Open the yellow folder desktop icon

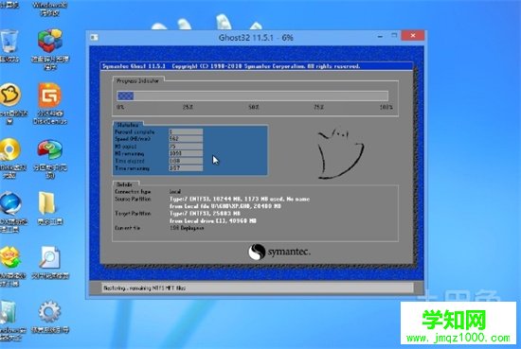coord(46,203)
